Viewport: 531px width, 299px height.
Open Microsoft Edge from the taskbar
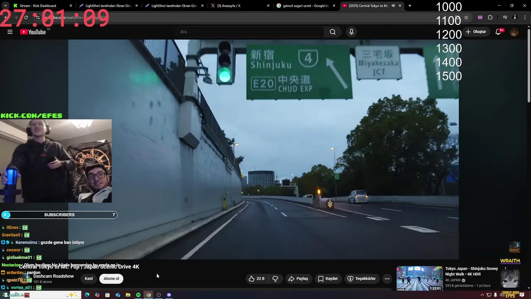[87, 295]
